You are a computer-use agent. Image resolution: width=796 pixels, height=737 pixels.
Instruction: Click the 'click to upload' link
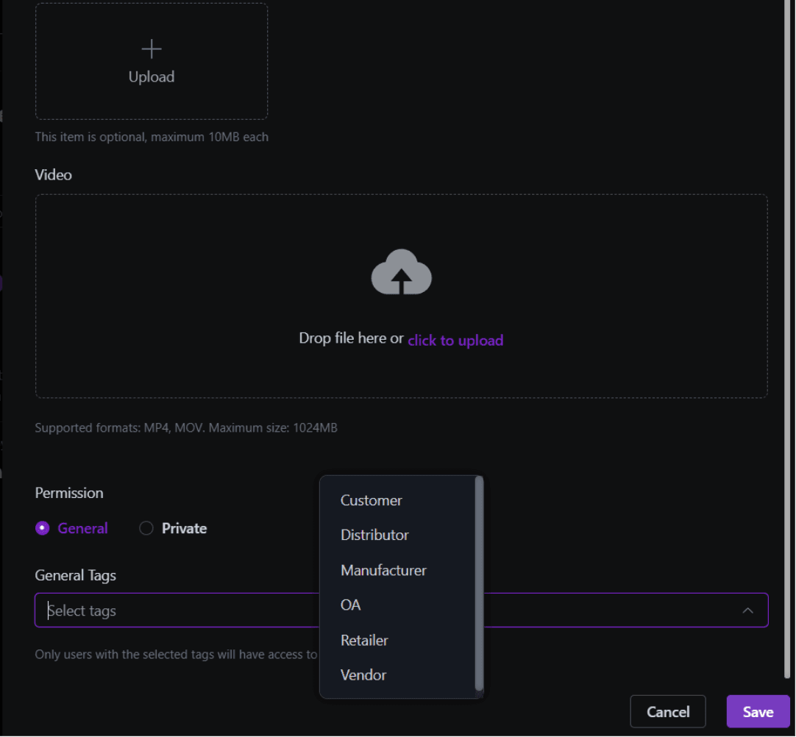coord(455,340)
